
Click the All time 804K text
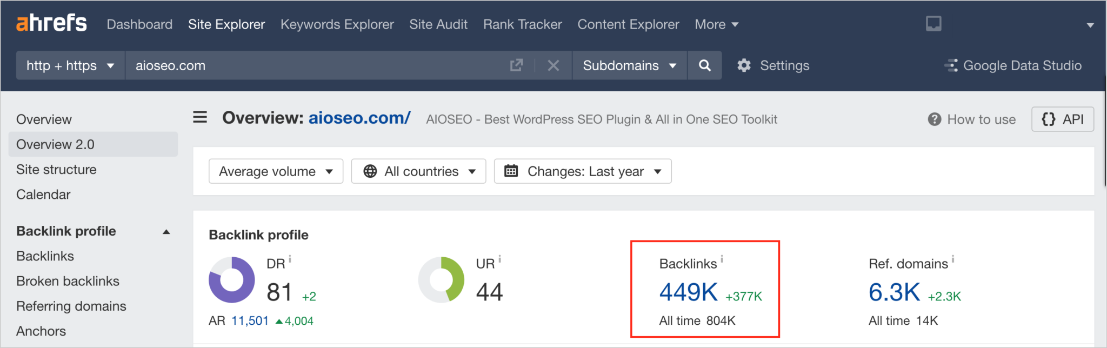coord(697,321)
